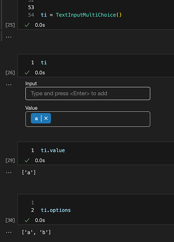Open output options ellipsis for cell 30
Image resolution: width=174 pixels, height=242 pixels.
click(x=9, y=232)
